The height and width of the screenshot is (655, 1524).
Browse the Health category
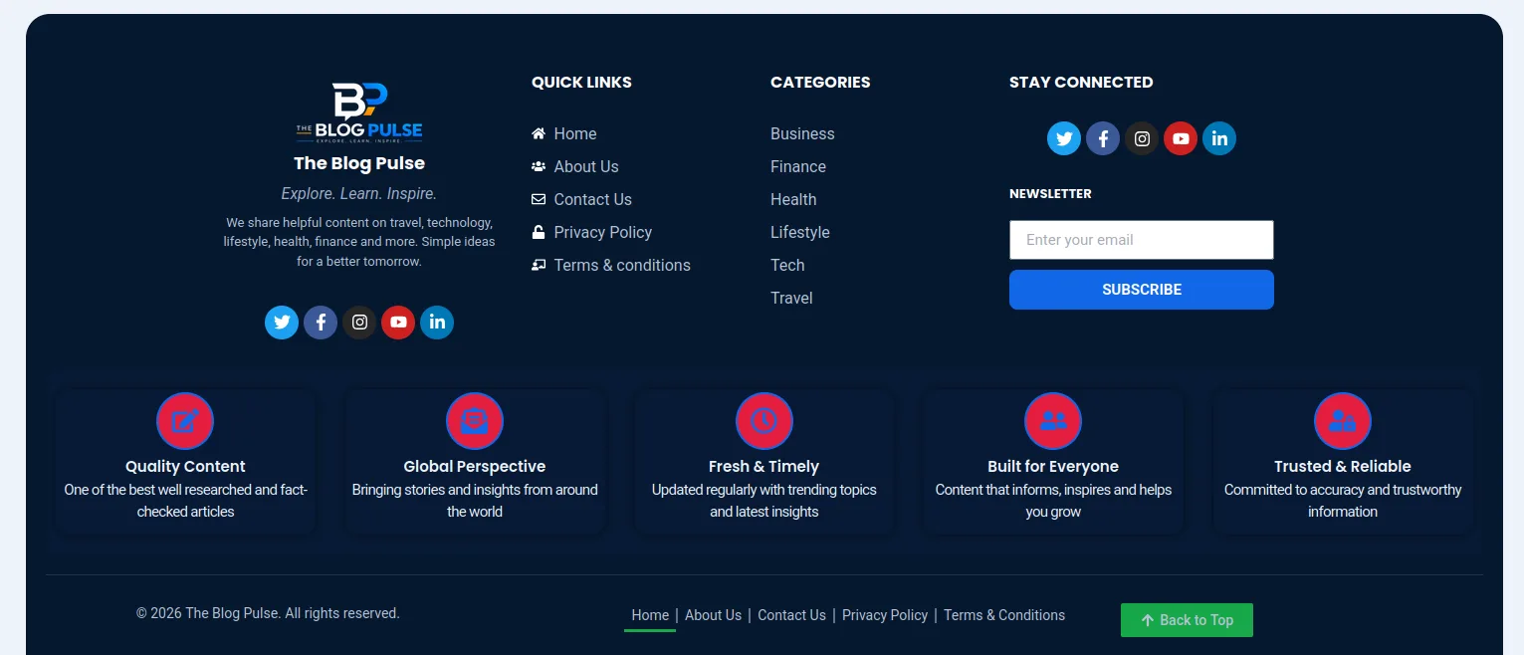(793, 199)
